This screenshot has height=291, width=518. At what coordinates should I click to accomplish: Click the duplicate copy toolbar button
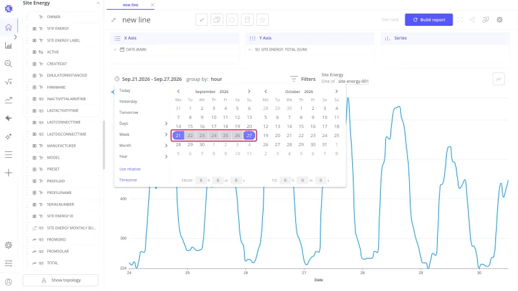point(217,20)
